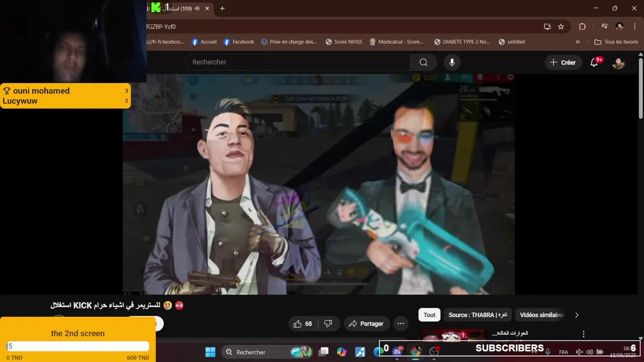Focus the YouTube Rechercher search field

coord(298,62)
